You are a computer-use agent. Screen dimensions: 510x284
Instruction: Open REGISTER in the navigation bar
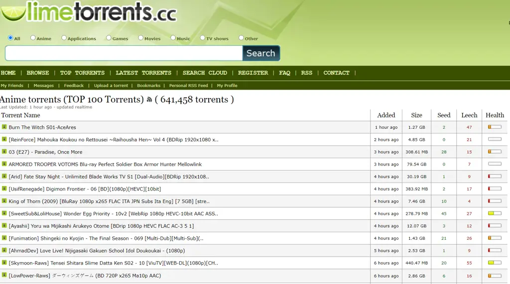click(253, 73)
